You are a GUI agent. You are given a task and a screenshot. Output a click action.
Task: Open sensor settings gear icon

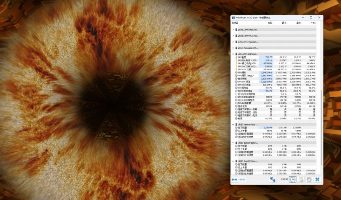pos(309,180)
